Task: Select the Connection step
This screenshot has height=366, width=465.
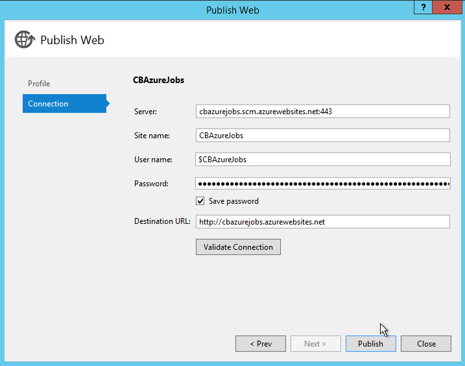Action: (64, 104)
